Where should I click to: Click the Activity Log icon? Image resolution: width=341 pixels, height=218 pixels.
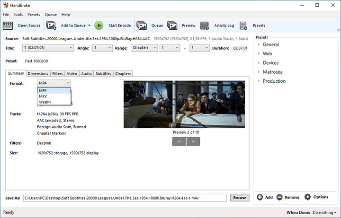pos(205,26)
